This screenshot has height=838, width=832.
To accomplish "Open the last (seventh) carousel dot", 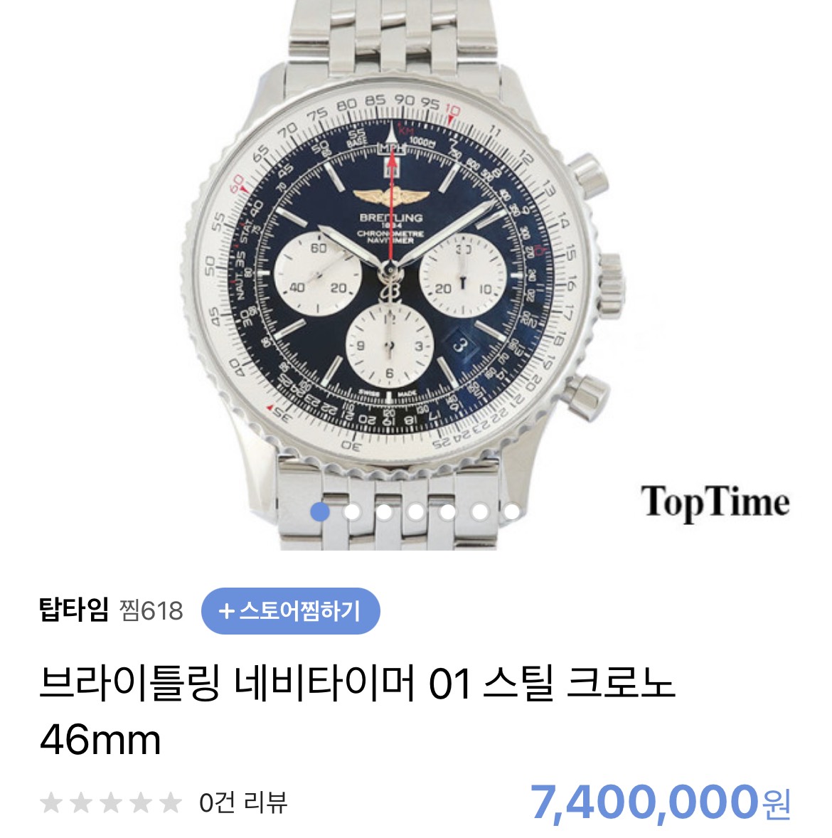I will point(512,511).
